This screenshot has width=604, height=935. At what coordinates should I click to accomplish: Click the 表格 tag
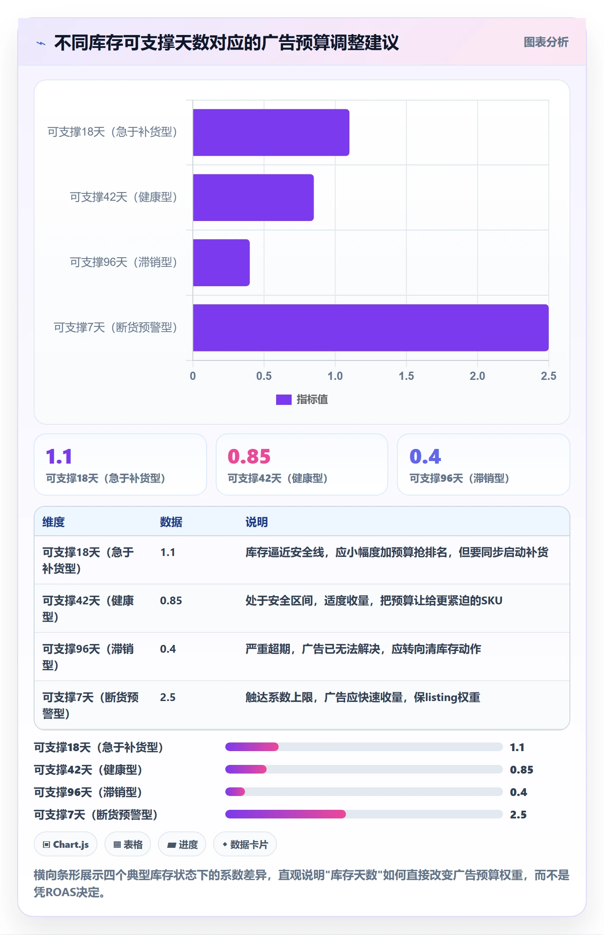[128, 844]
